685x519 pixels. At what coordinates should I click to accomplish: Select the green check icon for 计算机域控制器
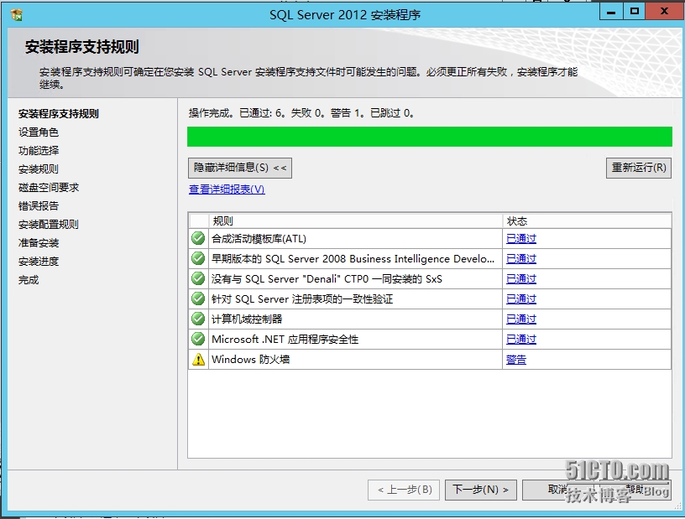tap(197, 319)
